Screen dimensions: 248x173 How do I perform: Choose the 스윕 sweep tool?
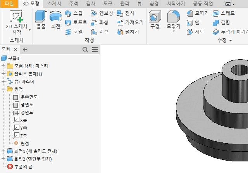point(74,13)
